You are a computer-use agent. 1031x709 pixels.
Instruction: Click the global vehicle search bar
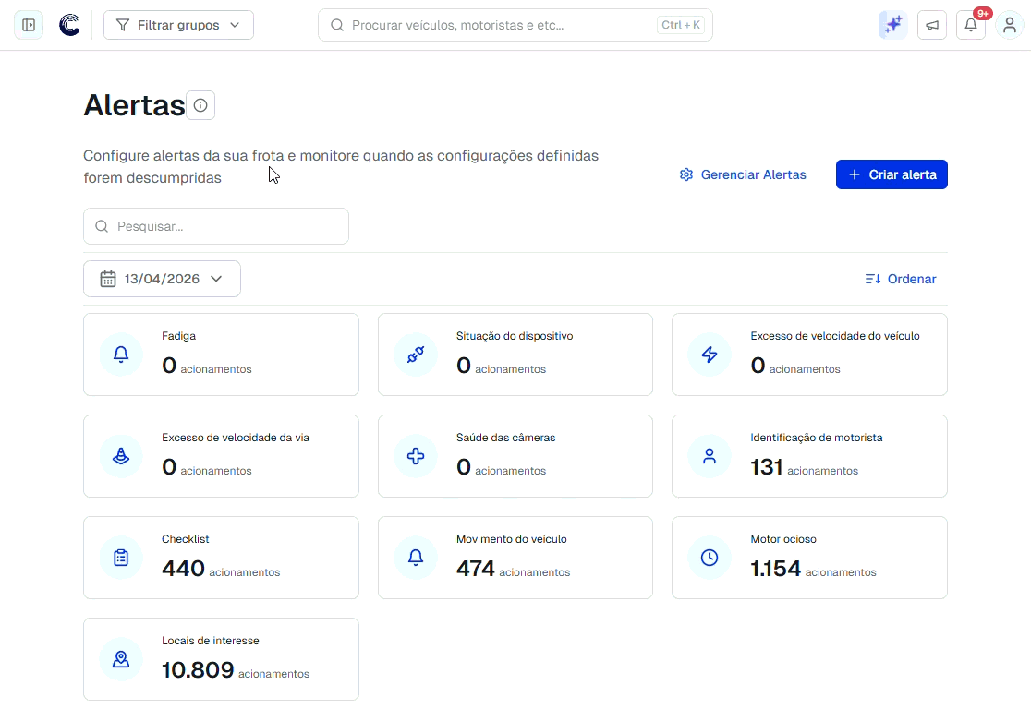515,26
